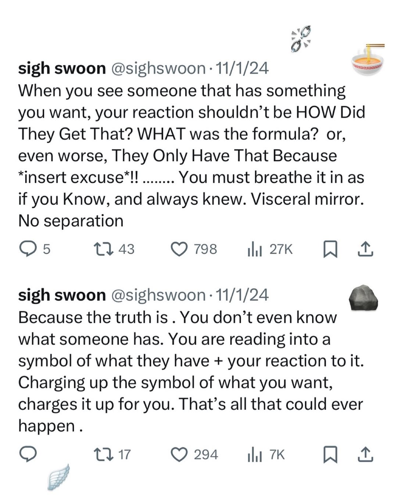
Task: Share the second tweet
Action: click(x=365, y=454)
